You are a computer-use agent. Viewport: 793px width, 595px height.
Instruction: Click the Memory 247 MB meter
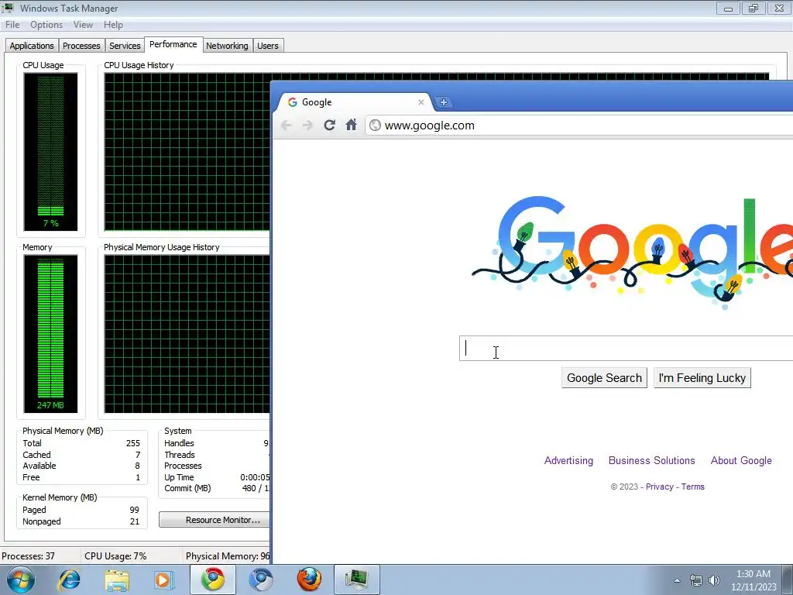50,334
